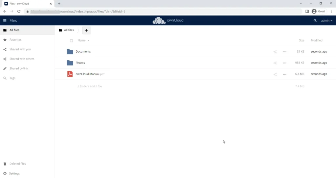The height and width of the screenshot is (178, 336).
Task: Click the lock icon in the address bar
Action: pyautogui.click(x=28, y=11)
